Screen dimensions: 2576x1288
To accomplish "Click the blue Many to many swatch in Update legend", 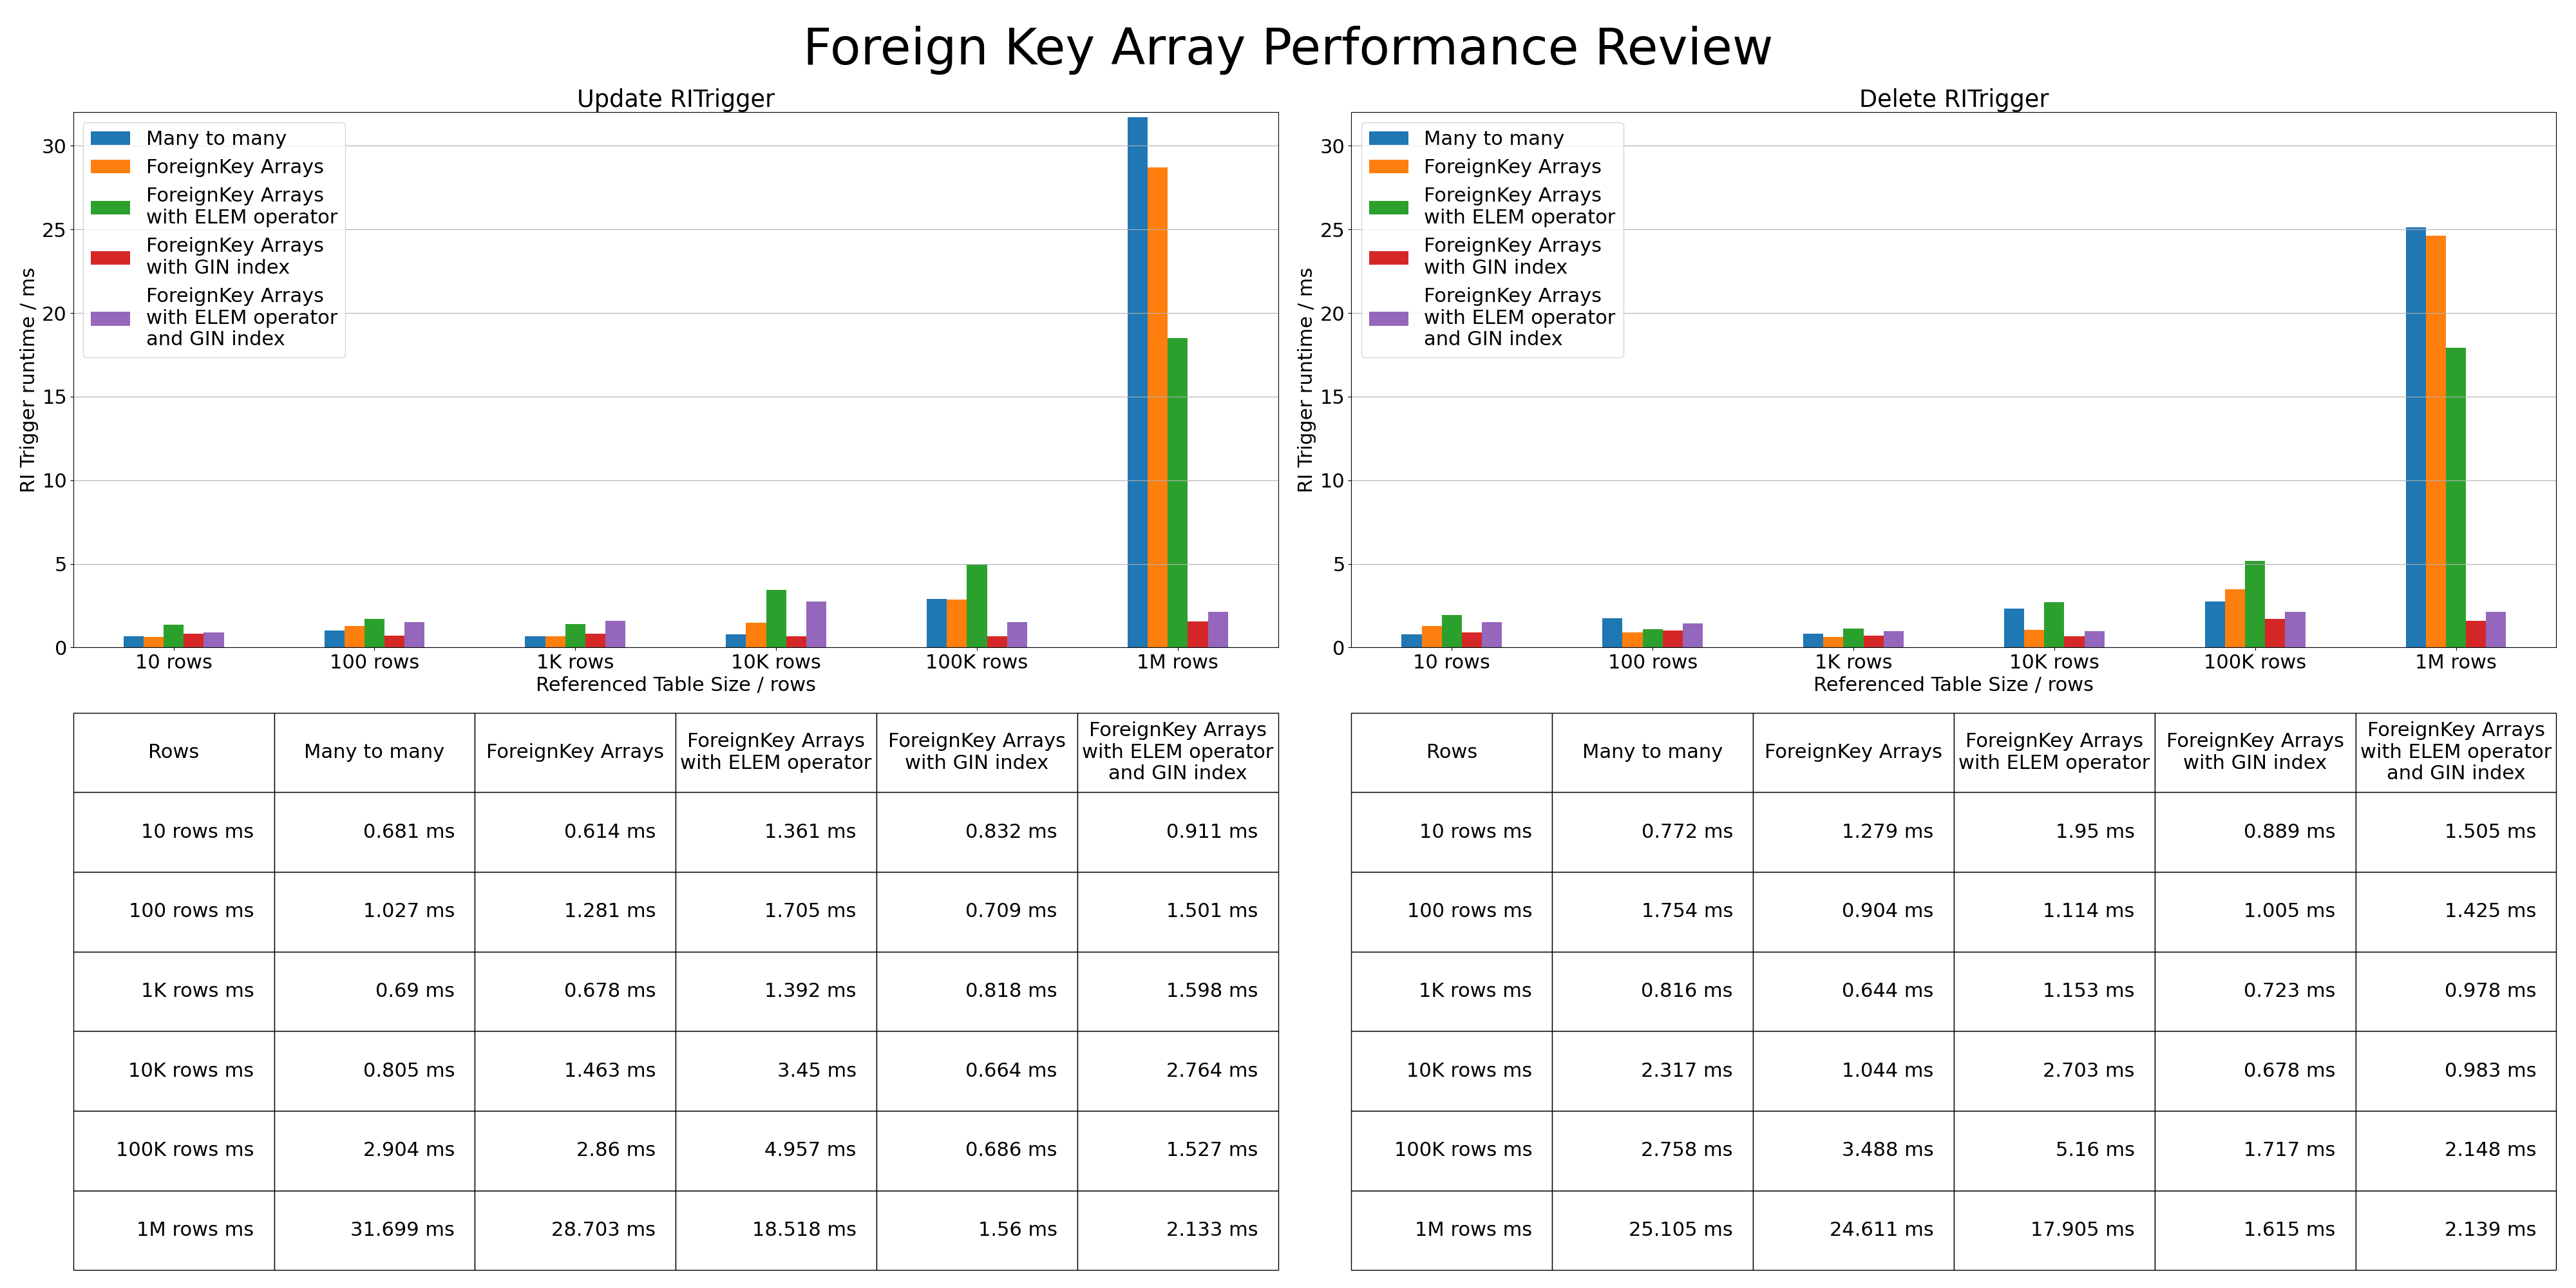I will pyautogui.click(x=110, y=138).
